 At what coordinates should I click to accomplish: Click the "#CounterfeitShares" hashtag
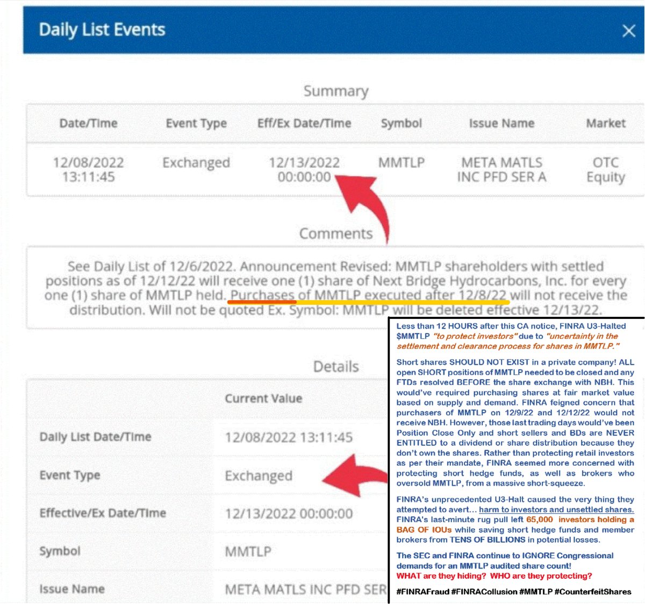(593, 592)
